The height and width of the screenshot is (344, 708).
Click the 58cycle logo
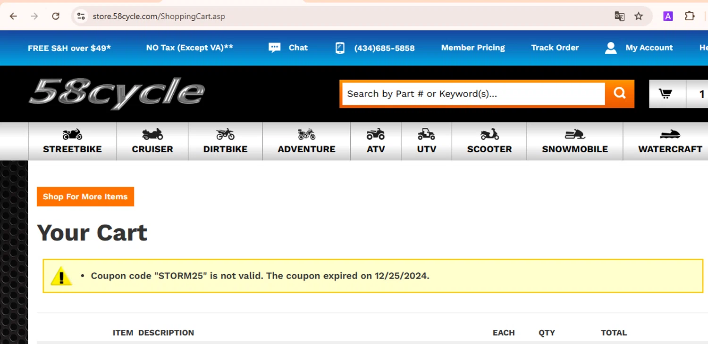pos(117,94)
